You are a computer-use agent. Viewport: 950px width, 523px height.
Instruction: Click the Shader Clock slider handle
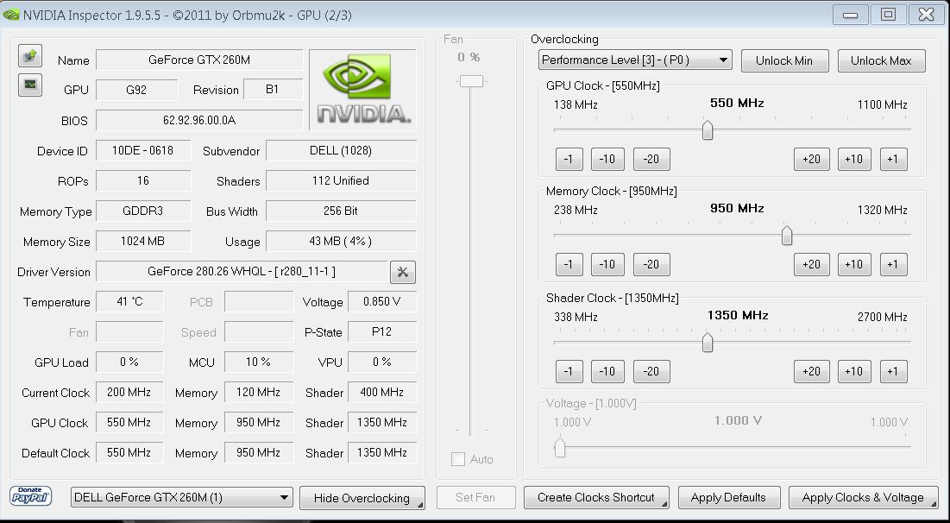[707, 343]
